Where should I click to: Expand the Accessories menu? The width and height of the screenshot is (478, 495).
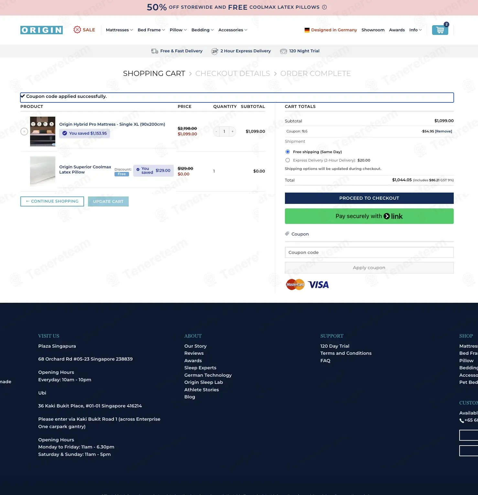click(233, 30)
